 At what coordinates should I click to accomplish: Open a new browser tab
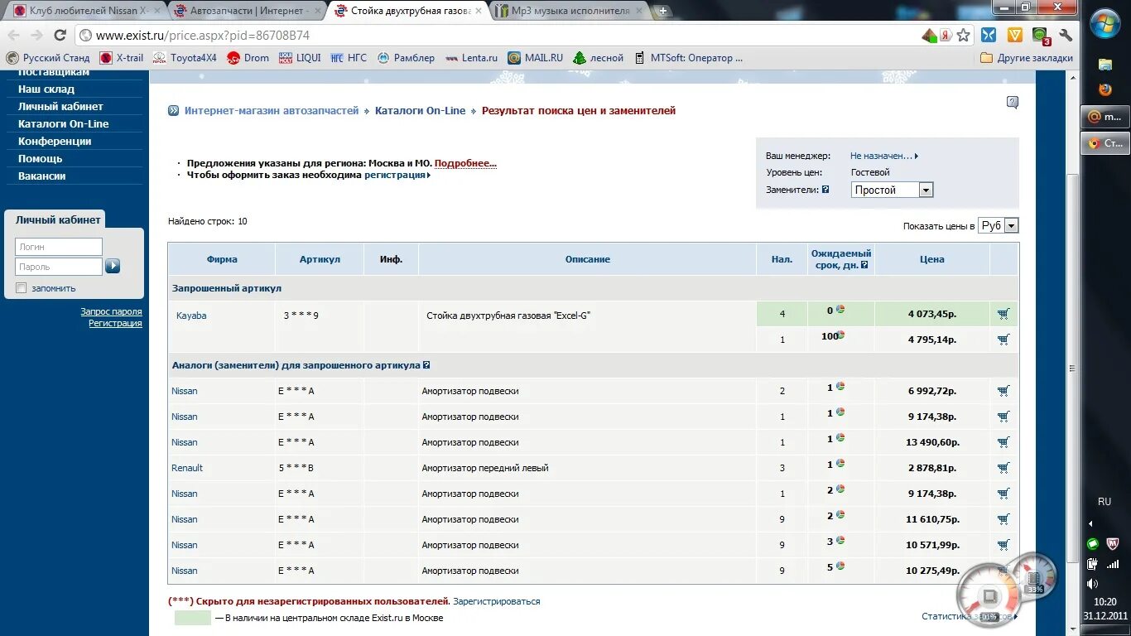click(x=662, y=11)
